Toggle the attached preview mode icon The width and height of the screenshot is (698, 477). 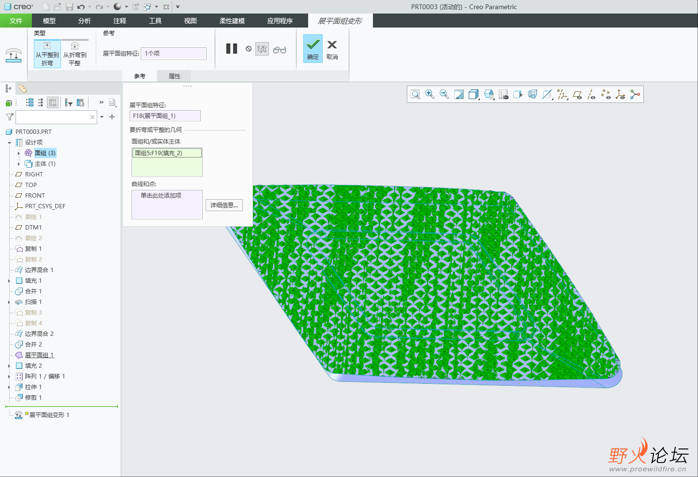pyautogui.click(x=262, y=49)
